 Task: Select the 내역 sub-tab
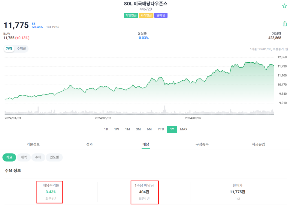click(x=24, y=157)
